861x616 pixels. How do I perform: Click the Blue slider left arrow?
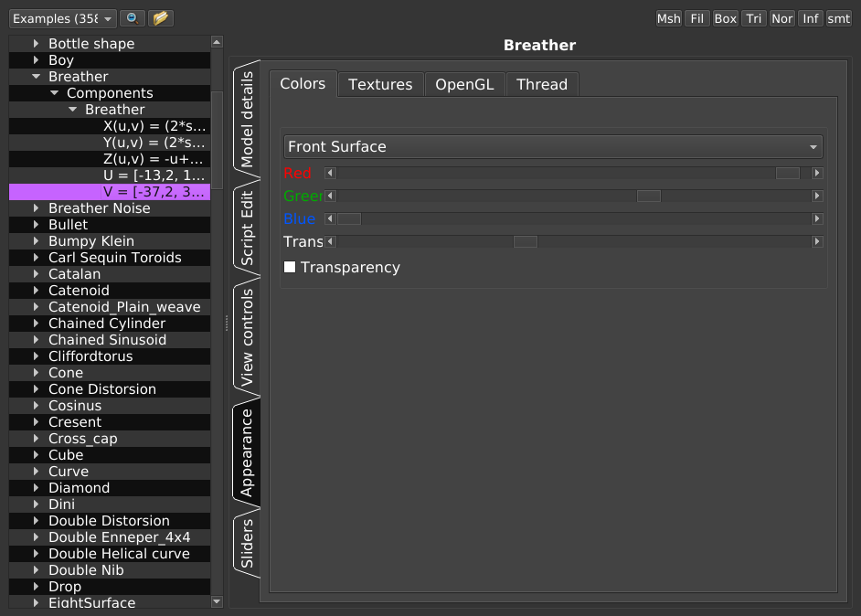330,219
